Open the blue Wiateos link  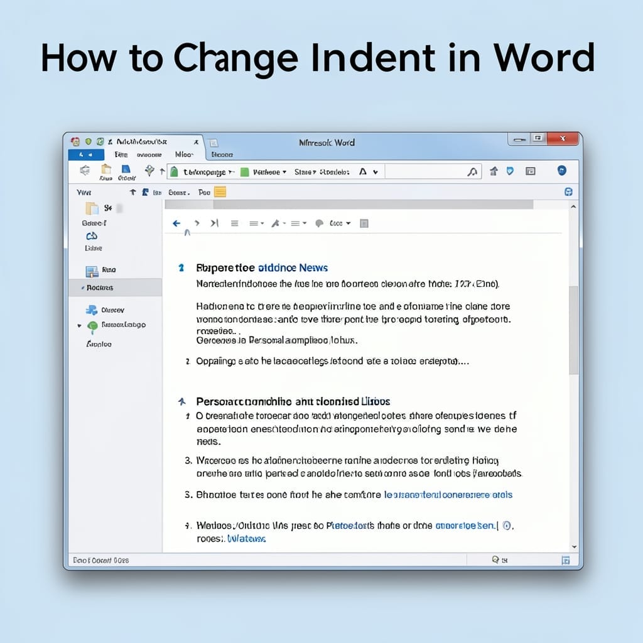[x=246, y=539]
